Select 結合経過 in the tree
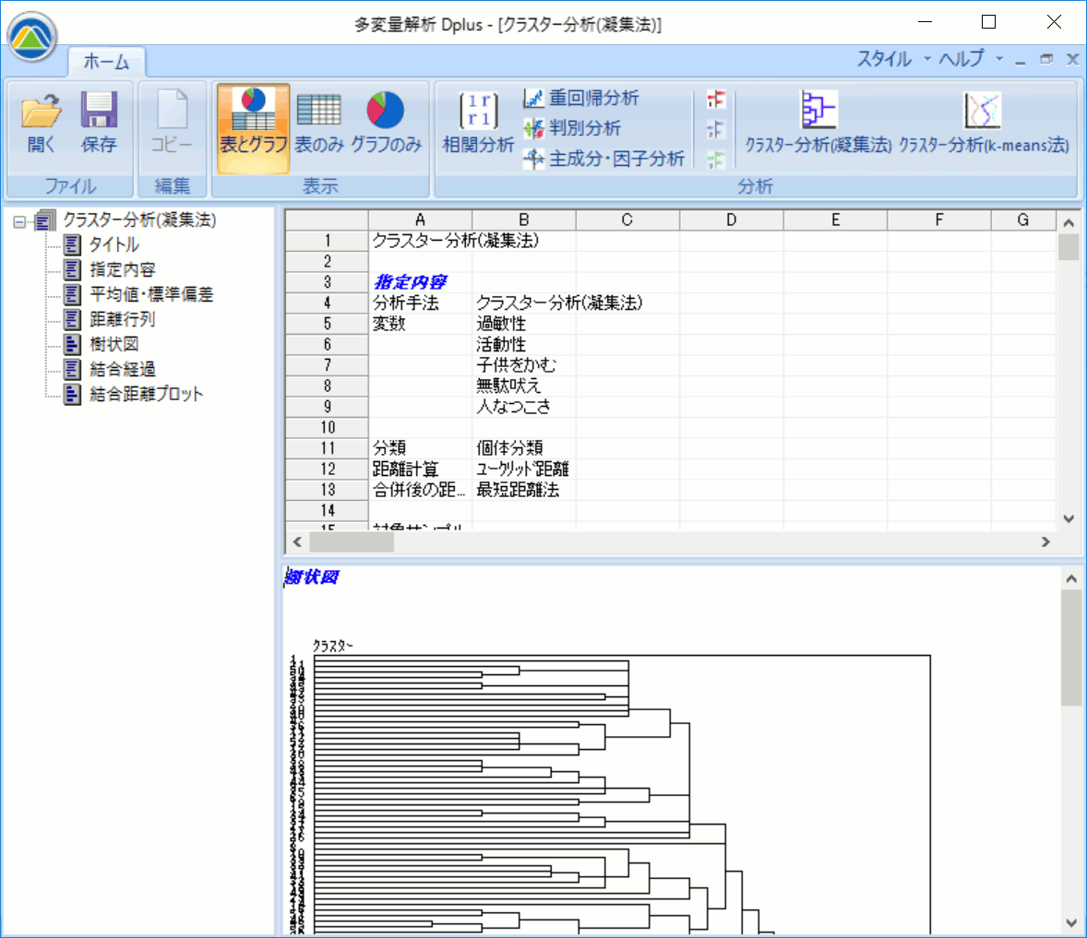Viewport: 1087px width, 938px height. click(x=122, y=369)
